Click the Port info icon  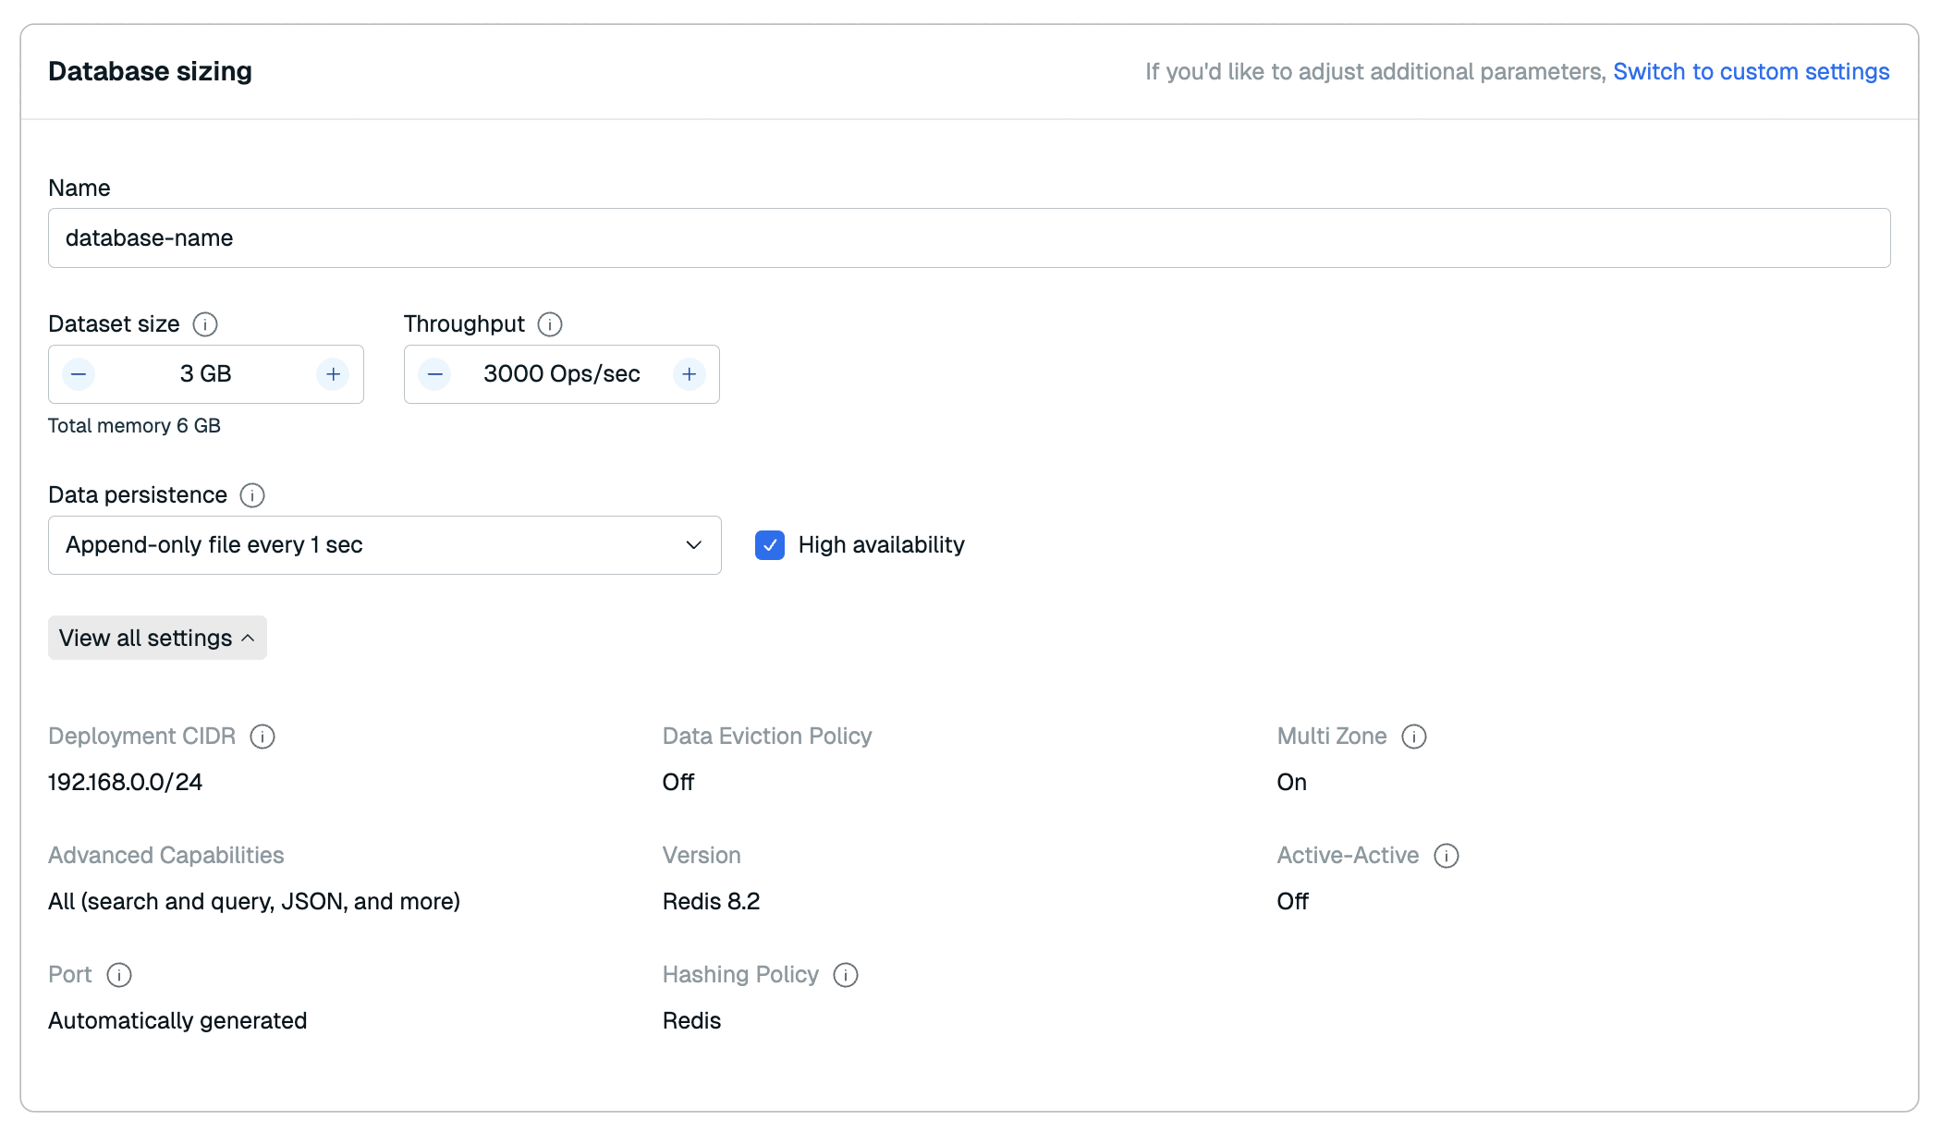pos(119,975)
